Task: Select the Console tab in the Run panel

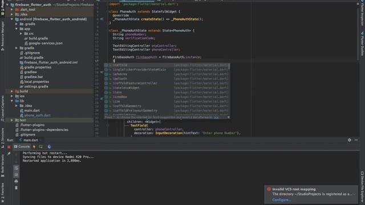Action: point(22,147)
